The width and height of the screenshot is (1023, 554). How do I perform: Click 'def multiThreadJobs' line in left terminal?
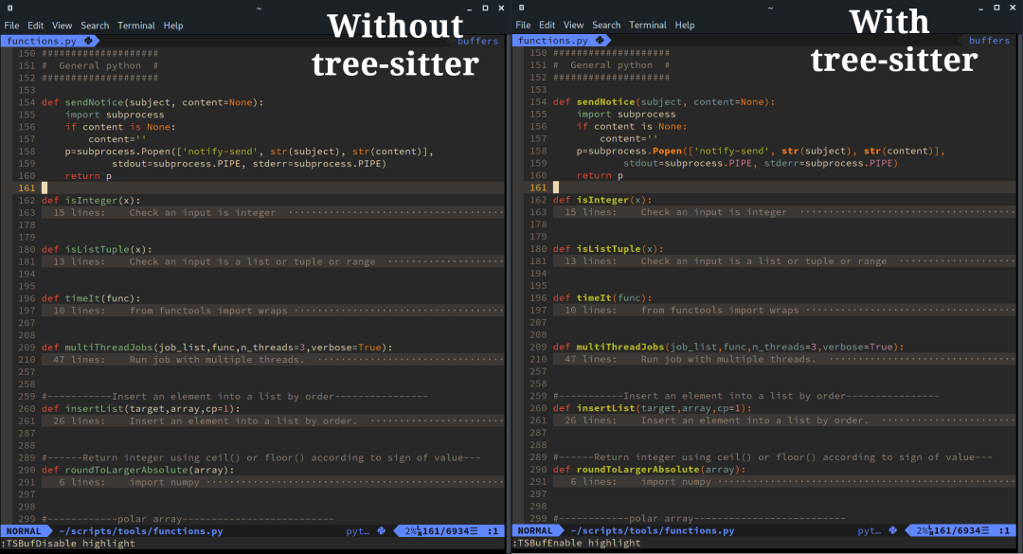(x=217, y=348)
